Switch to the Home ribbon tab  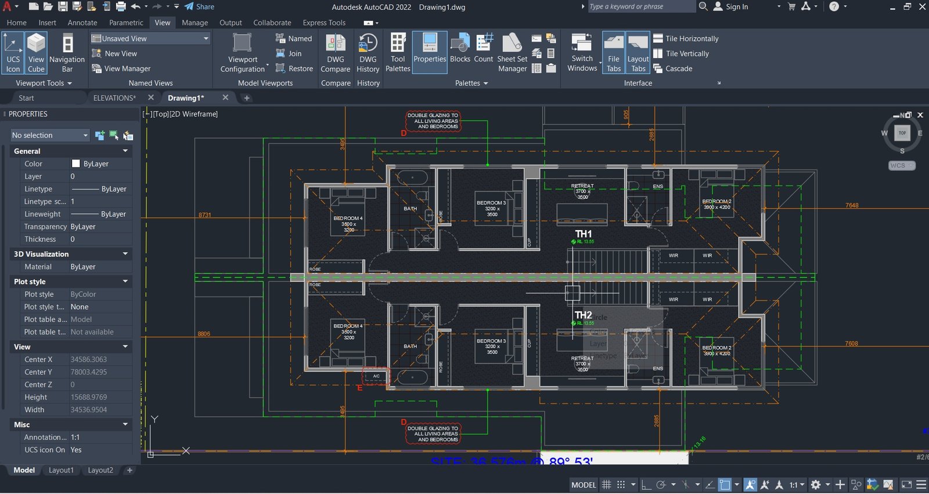pos(17,23)
